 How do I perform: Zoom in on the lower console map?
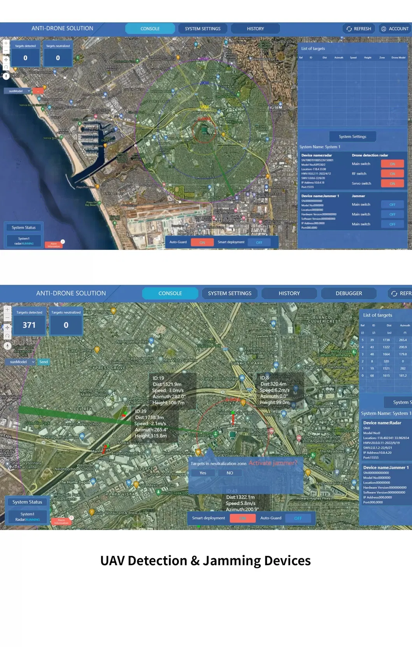[7, 309]
